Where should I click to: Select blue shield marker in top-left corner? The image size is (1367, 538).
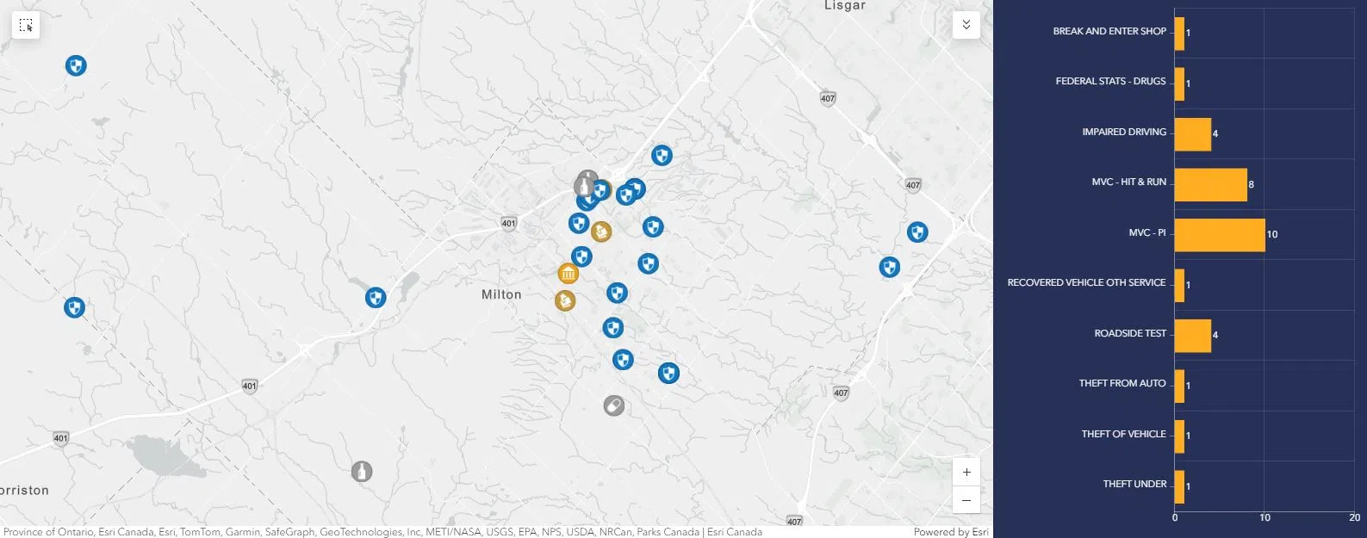point(76,65)
